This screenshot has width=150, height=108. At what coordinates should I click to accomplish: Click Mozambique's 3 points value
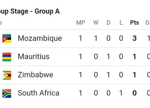134,38
